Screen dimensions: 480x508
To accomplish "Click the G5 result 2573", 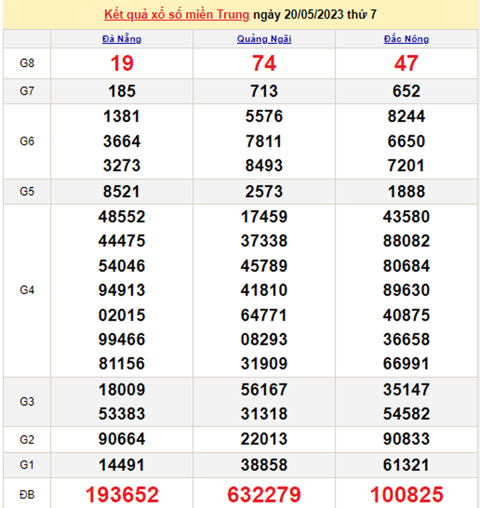I will [264, 192].
